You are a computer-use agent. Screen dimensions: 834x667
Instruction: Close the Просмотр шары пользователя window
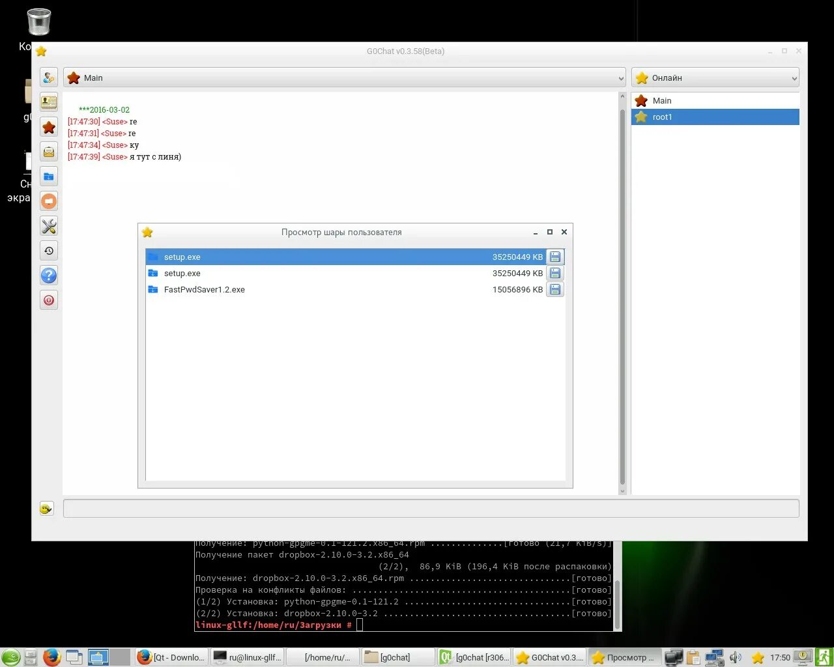(564, 232)
